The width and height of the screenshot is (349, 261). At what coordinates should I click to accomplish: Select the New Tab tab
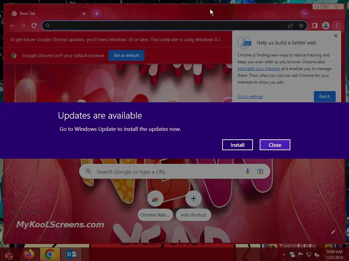(48, 14)
